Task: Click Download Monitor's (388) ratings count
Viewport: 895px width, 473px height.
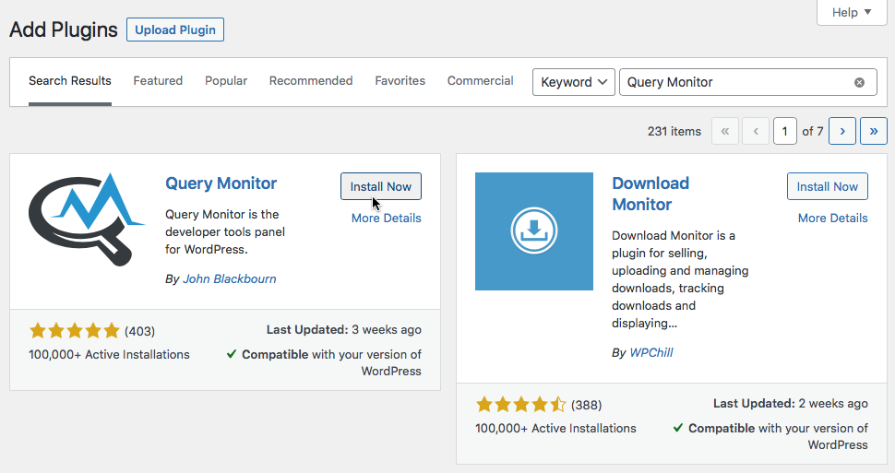Action: [586, 405]
